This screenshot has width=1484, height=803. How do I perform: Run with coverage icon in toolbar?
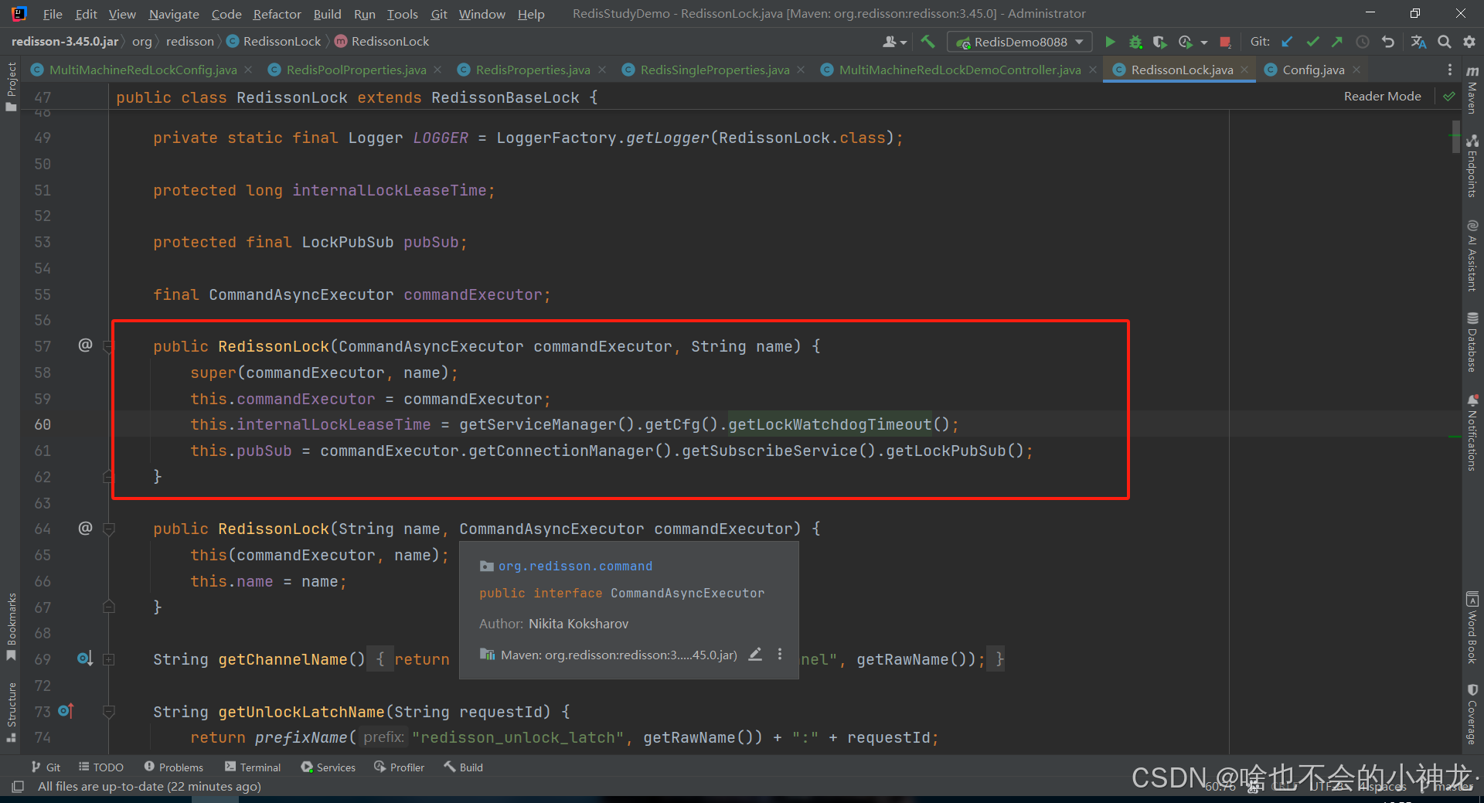pos(1159,42)
